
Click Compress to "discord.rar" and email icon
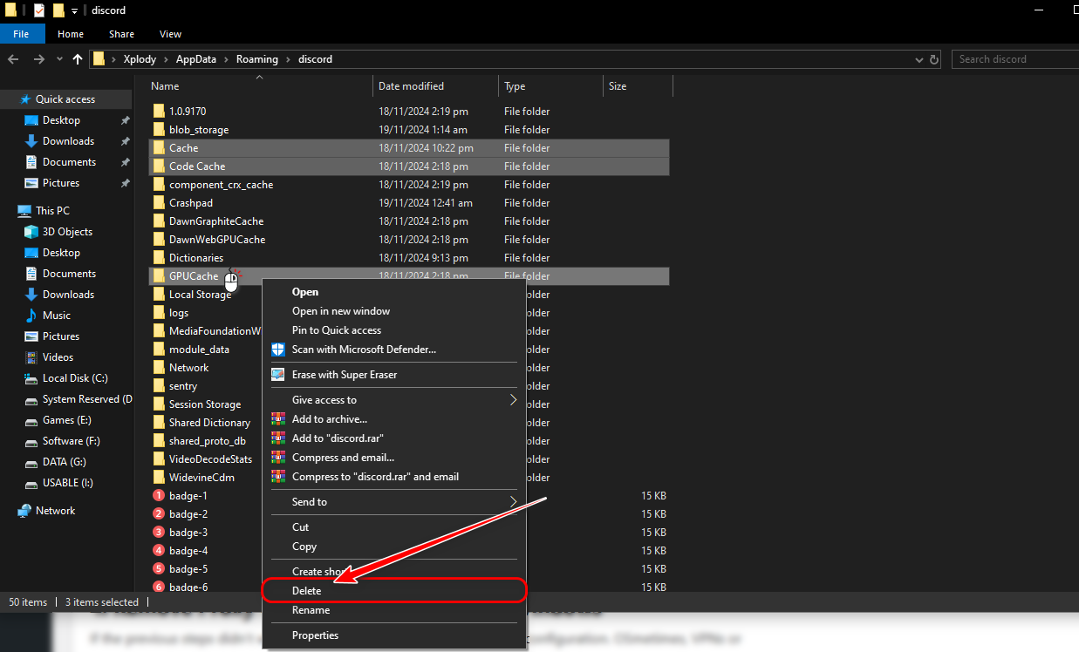(278, 477)
